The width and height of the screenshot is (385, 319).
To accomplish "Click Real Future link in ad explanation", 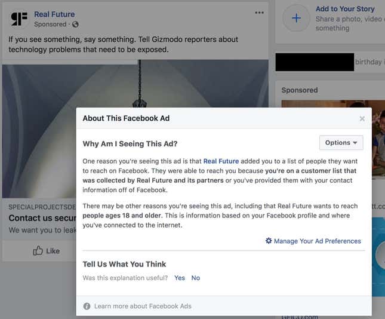I will 221,161.
